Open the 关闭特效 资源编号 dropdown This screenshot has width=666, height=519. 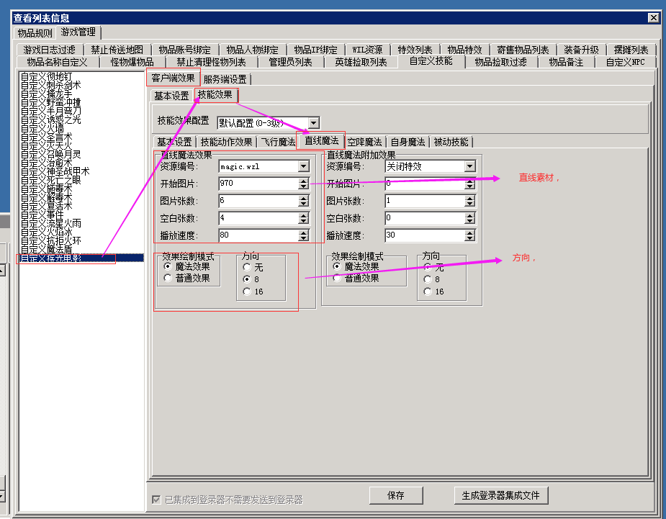(x=469, y=166)
